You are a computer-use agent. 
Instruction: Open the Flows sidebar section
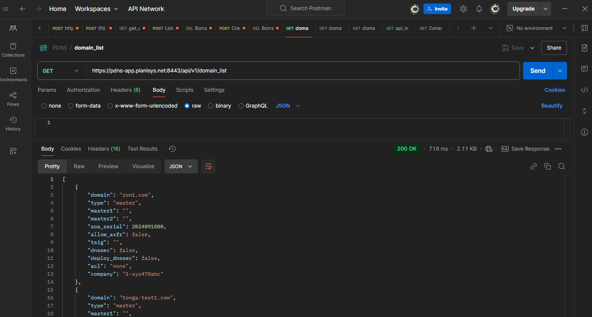13,99
